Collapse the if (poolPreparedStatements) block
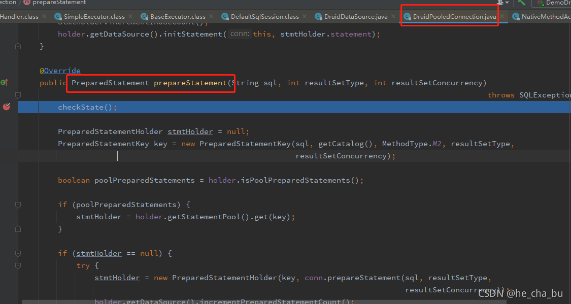571x304 pixels. click(x=18, y=205)
